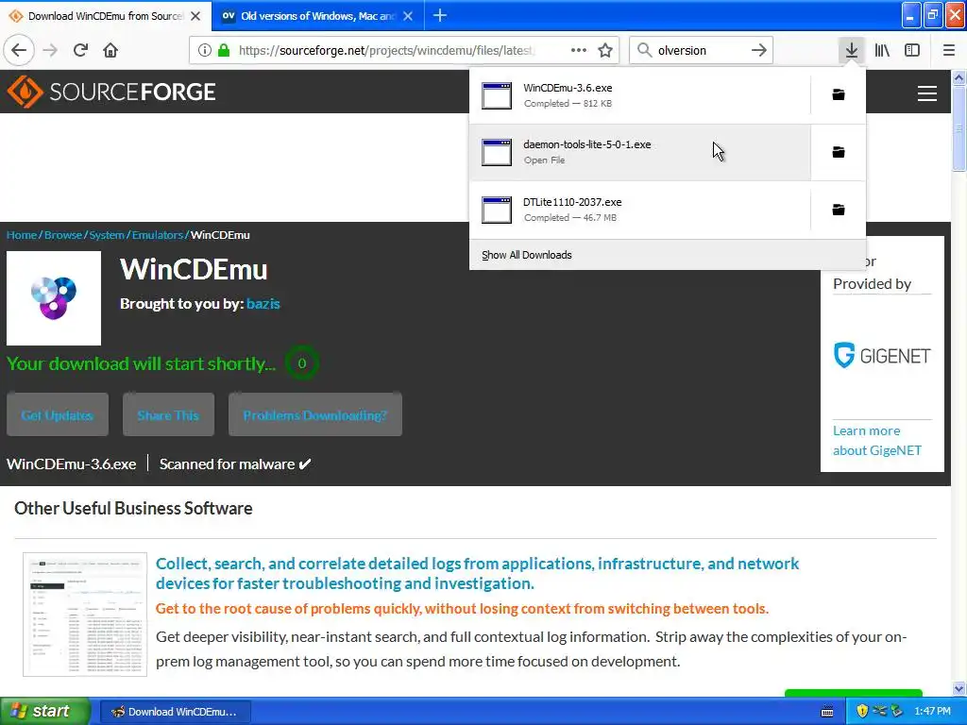Follow the Emulators breadcrumb link

pyautogui.click(x=158, y=235)
